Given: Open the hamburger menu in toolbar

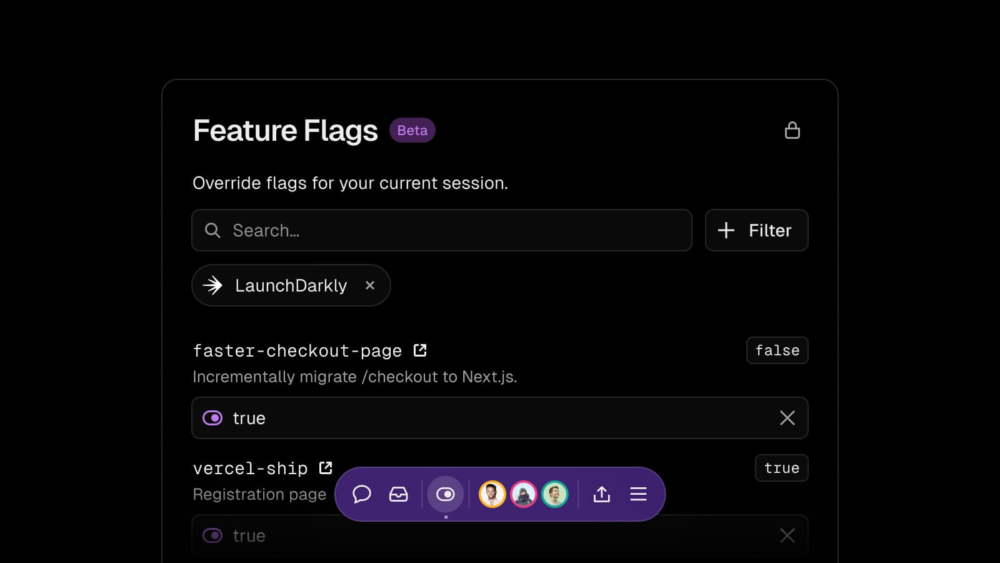Looking at the screenshot, I should [x=638, y=494].
